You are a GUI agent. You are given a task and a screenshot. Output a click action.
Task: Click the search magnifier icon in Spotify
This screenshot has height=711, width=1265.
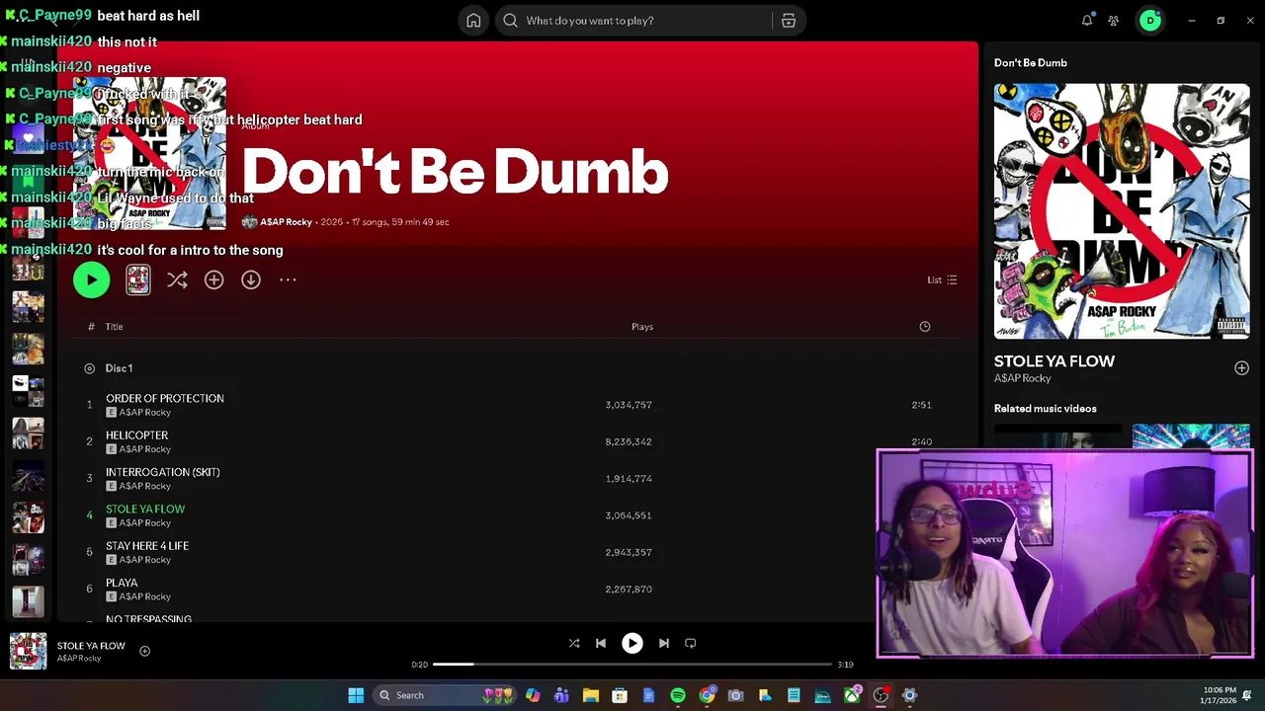[510, 20]
